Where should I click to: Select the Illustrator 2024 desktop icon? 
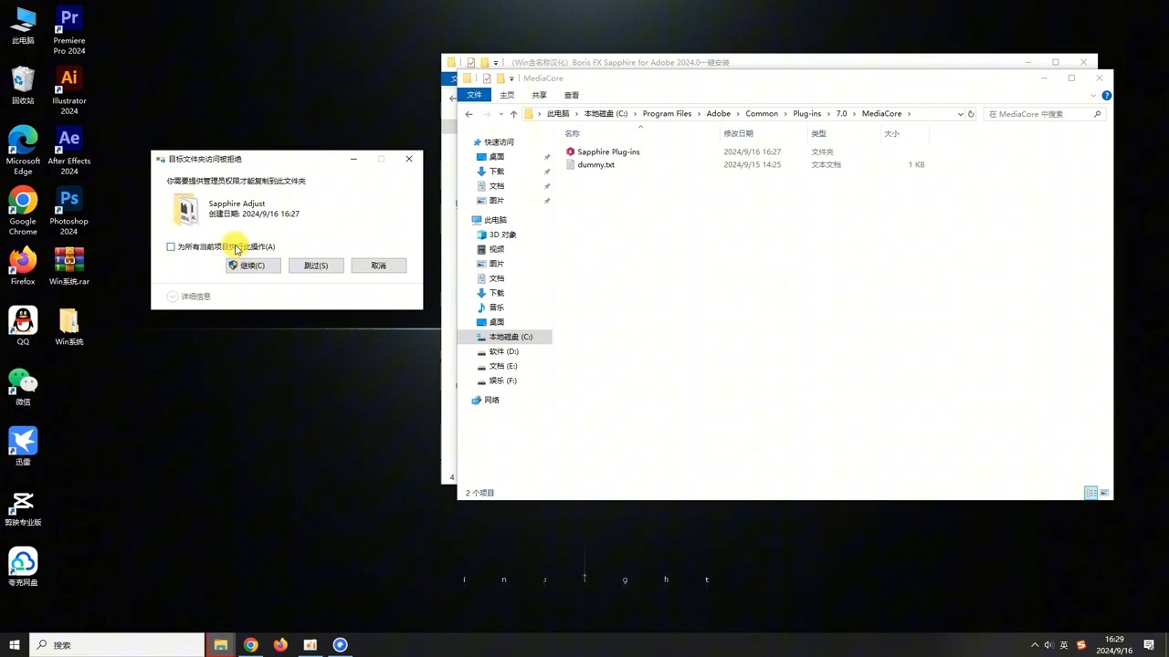pos(68,90)
